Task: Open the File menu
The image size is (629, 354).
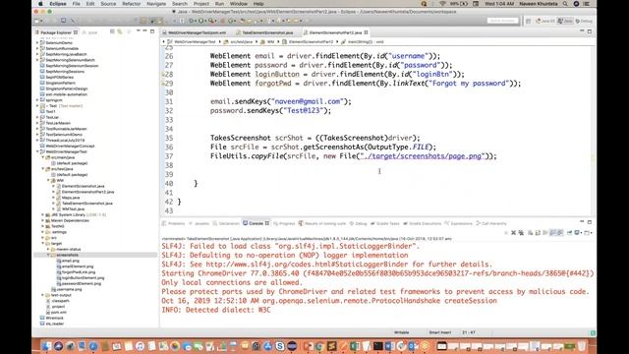Action: (x=77, y=4)
